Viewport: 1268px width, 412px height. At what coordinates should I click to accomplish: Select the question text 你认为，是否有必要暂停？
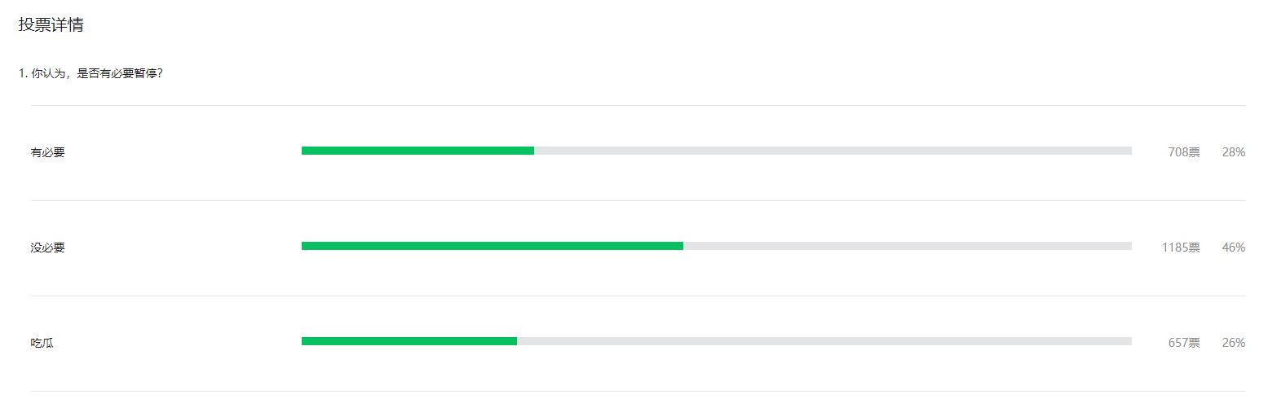point(97,73)
